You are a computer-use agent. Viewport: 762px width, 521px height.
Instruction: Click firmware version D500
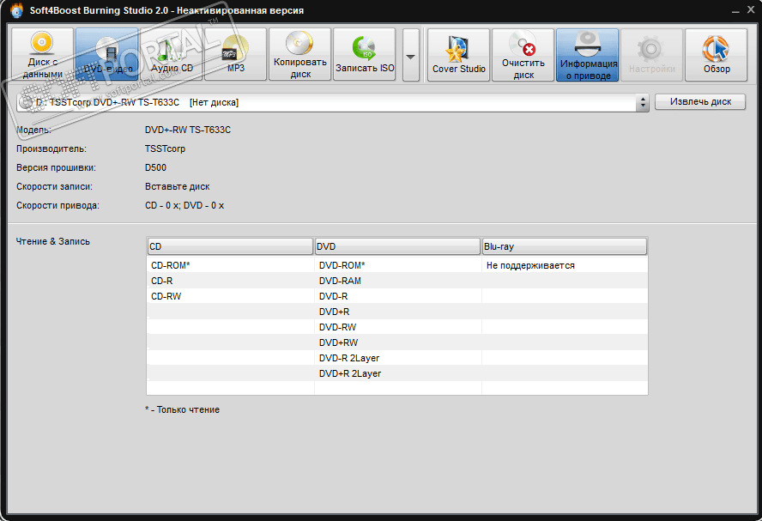[x=155, y=167]
